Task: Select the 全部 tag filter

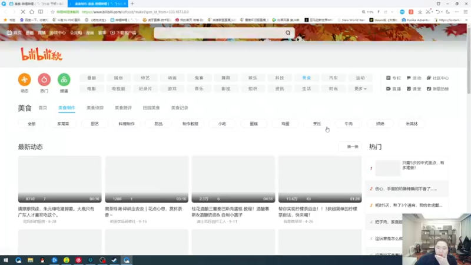Action: 32,124
